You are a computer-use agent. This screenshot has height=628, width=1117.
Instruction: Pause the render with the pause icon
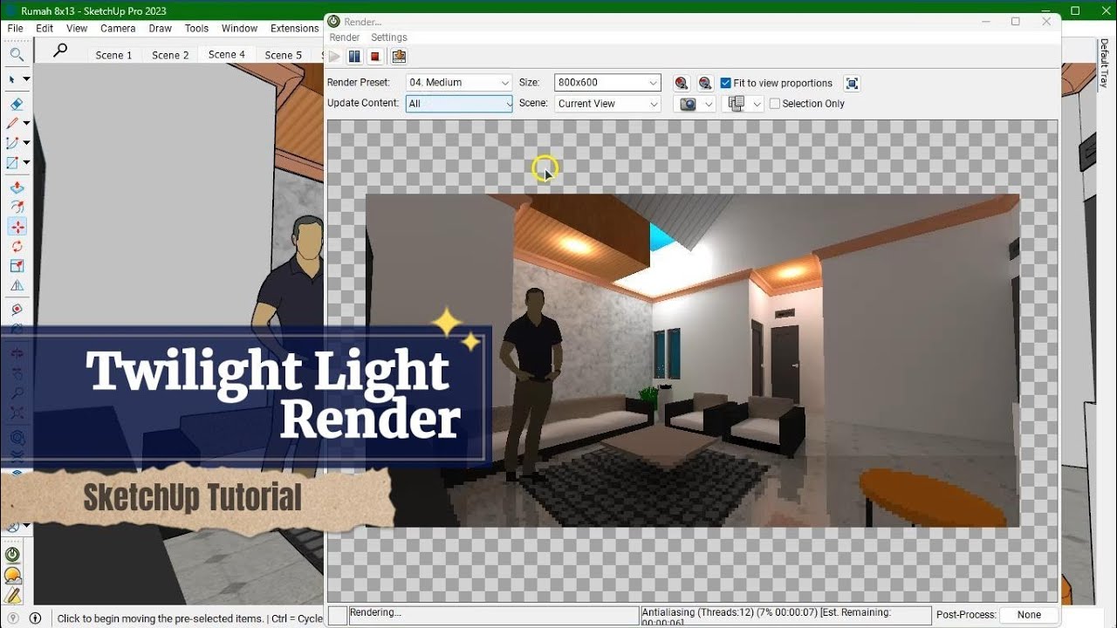pos(354,57)
